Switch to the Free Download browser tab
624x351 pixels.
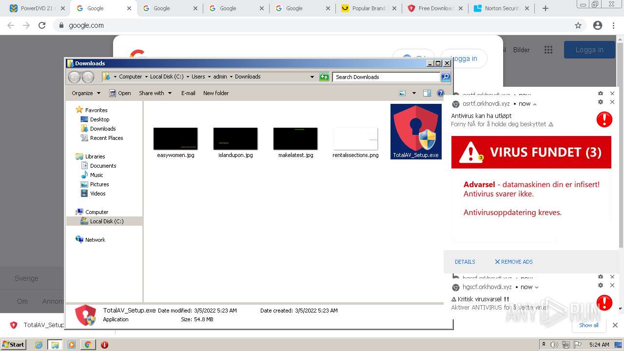435,8
